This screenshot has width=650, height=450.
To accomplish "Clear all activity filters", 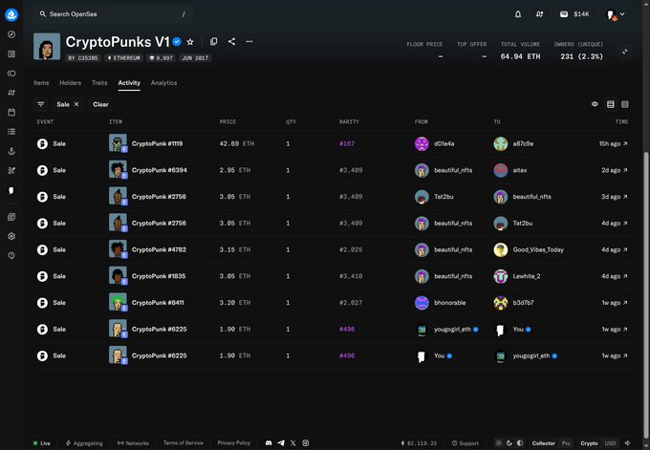I will click(100, 104).
